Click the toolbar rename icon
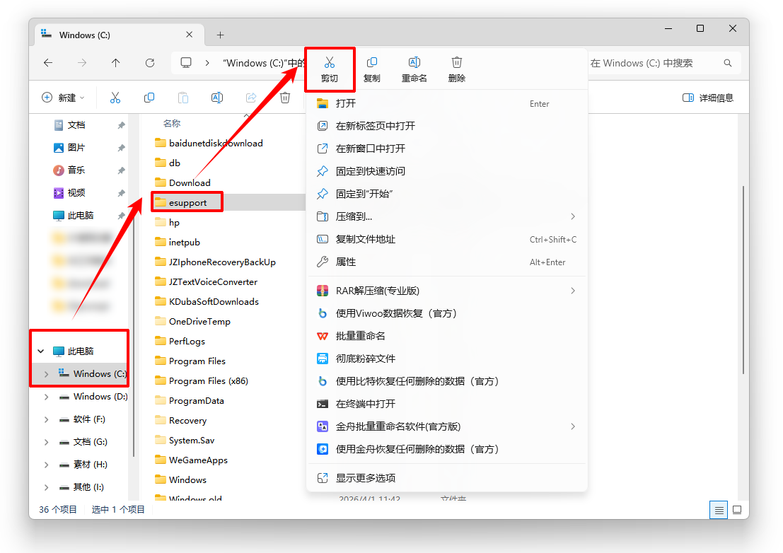Viewport: 783px width, 553px height. click(x=217, y=98)
